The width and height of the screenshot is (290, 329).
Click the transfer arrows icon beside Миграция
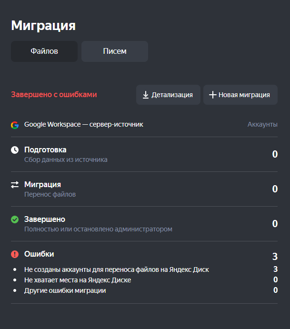15,185
